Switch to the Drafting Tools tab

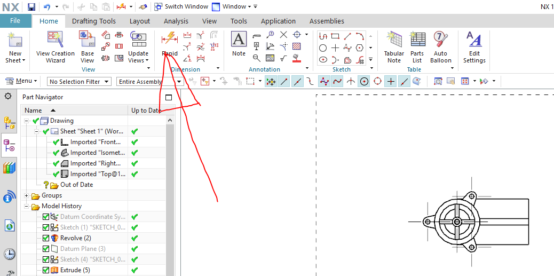click(94, 21)
